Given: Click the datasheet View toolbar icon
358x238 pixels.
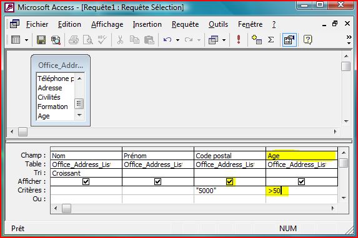Looking at the screenshot, I should [x=16, y=40].
